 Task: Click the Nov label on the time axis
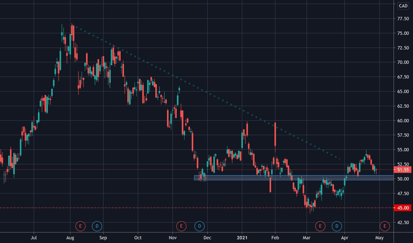172,238
